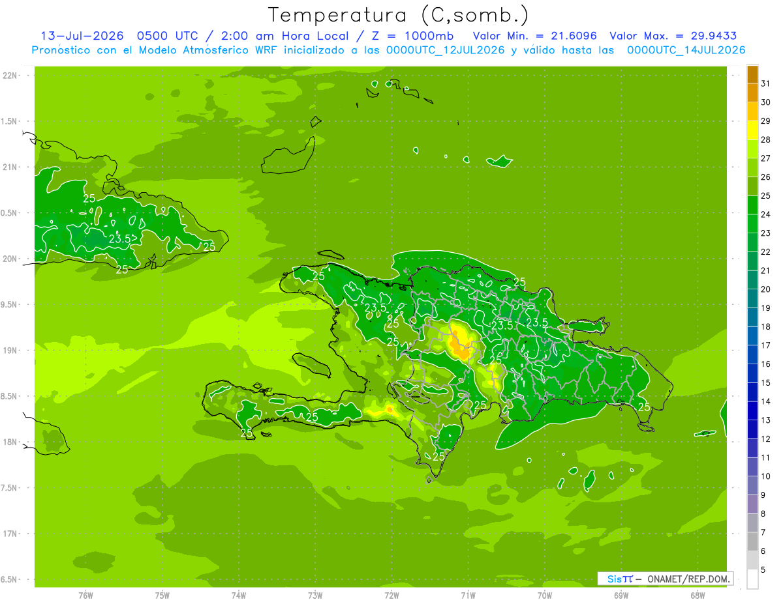
Task: Click the legend value 10
Action: click(x=766, y=476)
